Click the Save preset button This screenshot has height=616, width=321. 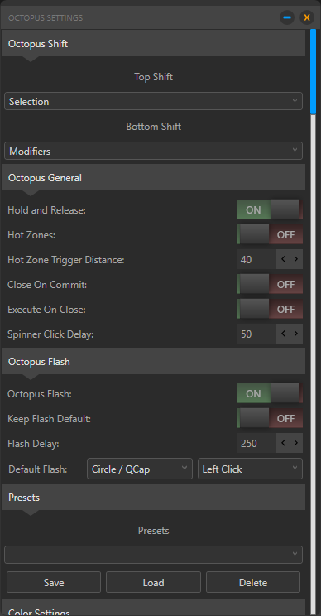click(54, 582)
